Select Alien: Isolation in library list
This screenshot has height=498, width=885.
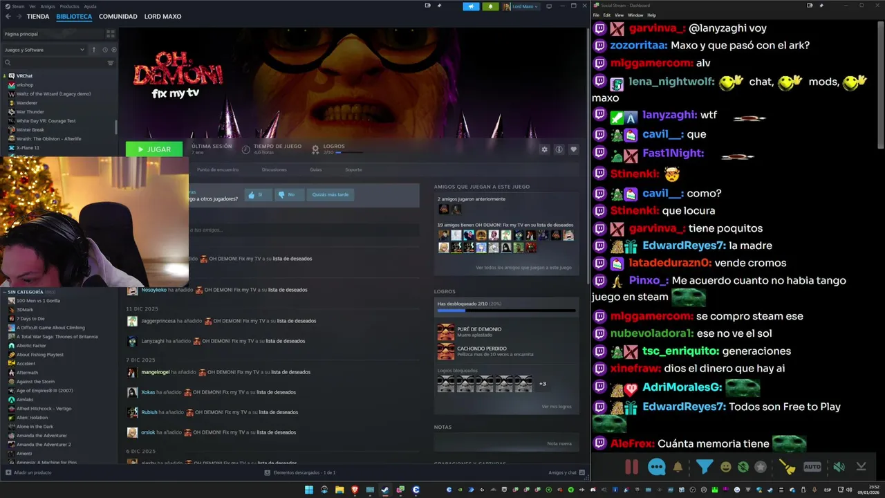[x=32, y=418]
